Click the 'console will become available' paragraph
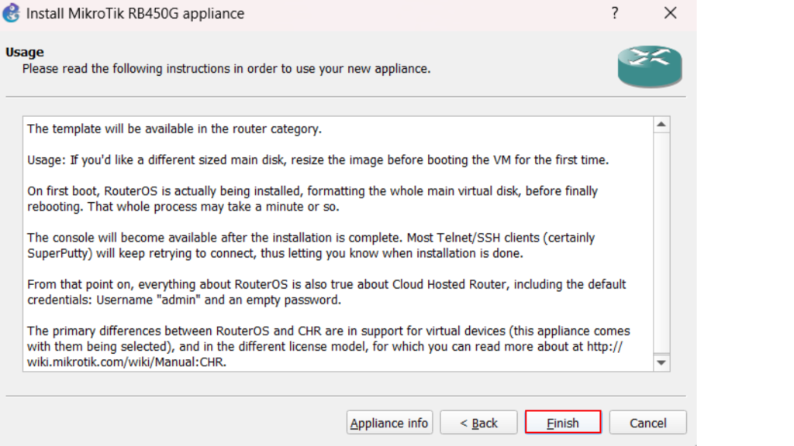Screen dimensions: 794x446 point(310,245)
